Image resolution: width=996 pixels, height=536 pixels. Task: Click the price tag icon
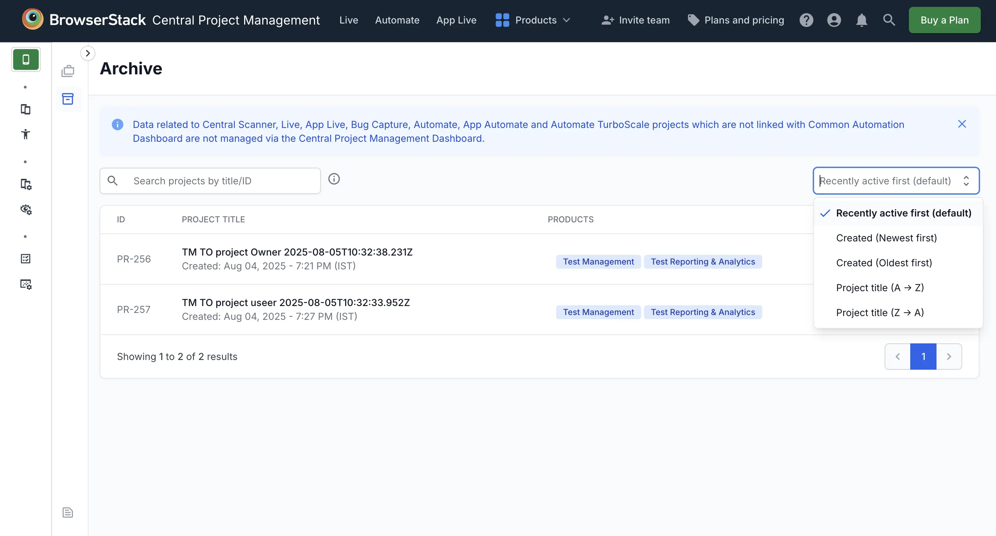693,20
